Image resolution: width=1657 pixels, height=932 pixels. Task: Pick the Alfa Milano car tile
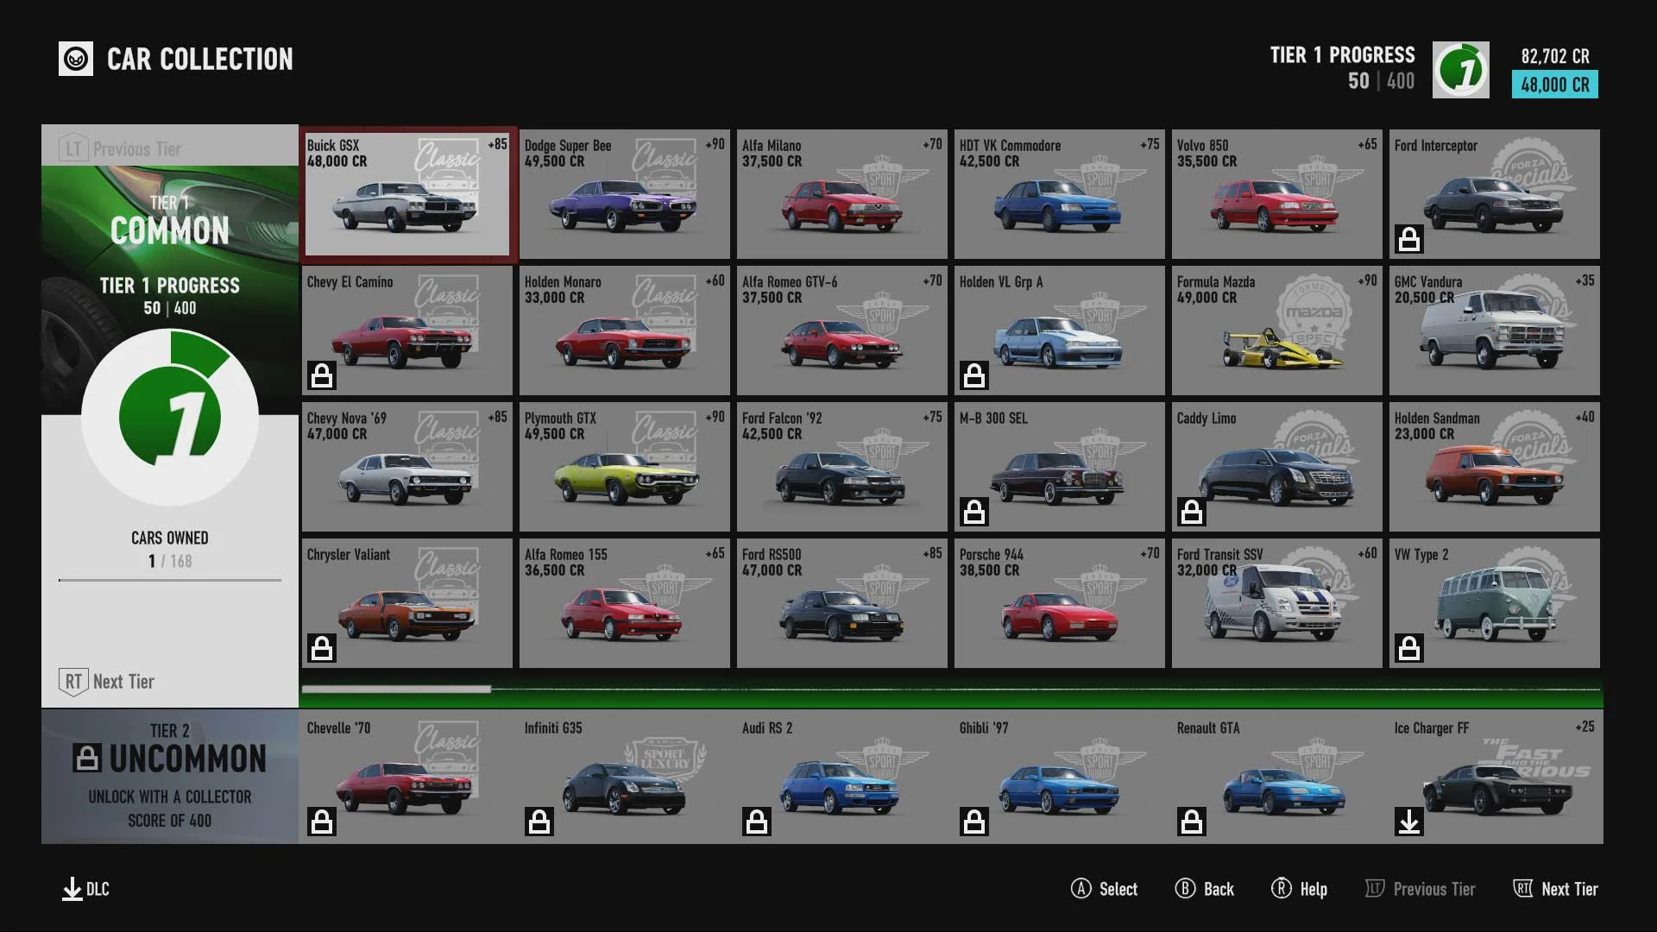point(842,194)
